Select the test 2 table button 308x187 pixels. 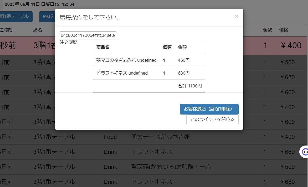point(47,17)
